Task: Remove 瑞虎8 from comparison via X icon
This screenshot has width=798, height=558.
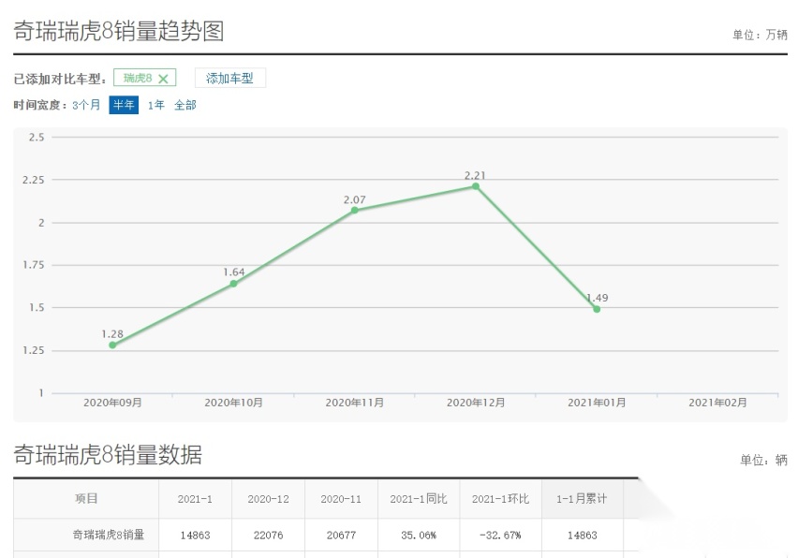Action: tap(163, 79)
